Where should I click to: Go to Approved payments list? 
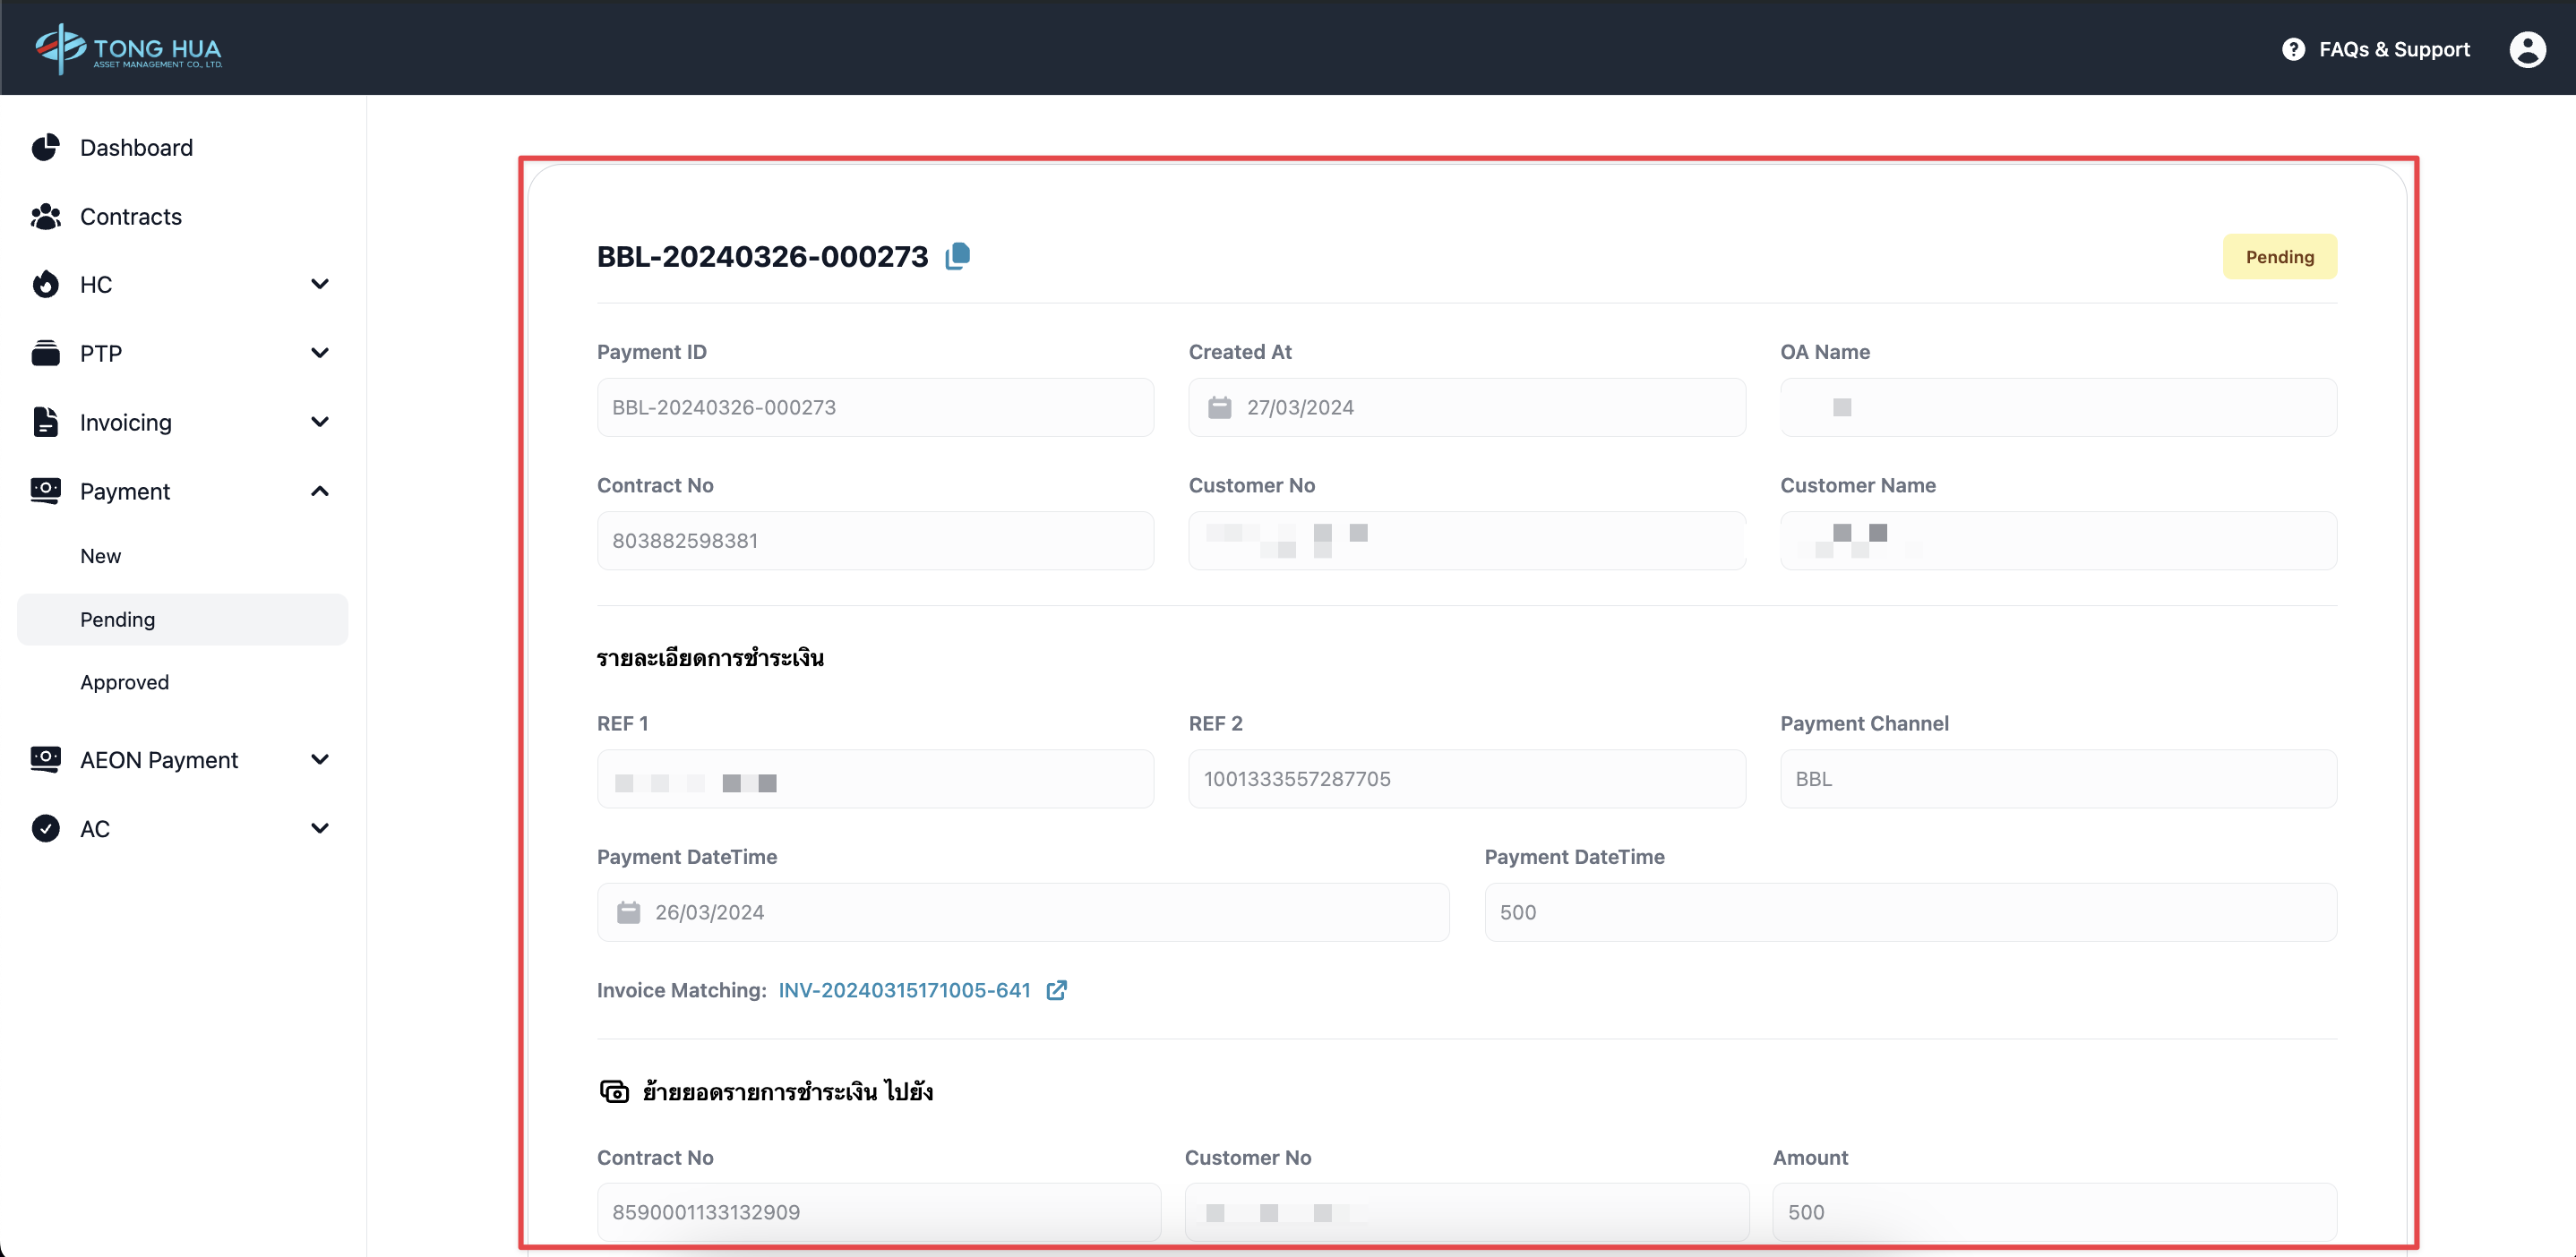click(124, 682)
